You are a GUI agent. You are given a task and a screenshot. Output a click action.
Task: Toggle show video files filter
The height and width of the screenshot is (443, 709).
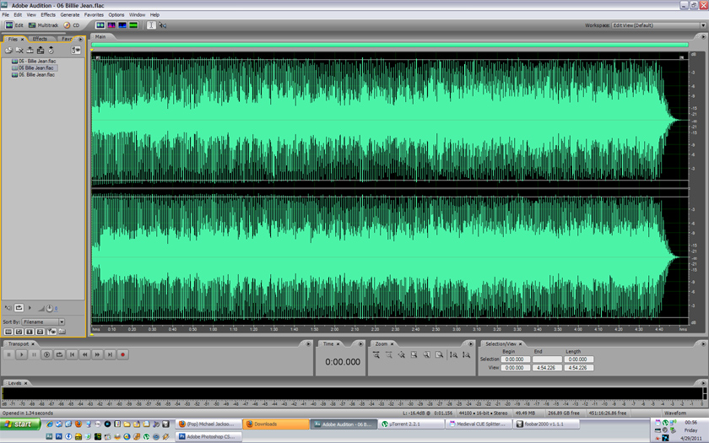tap(30, 332)
